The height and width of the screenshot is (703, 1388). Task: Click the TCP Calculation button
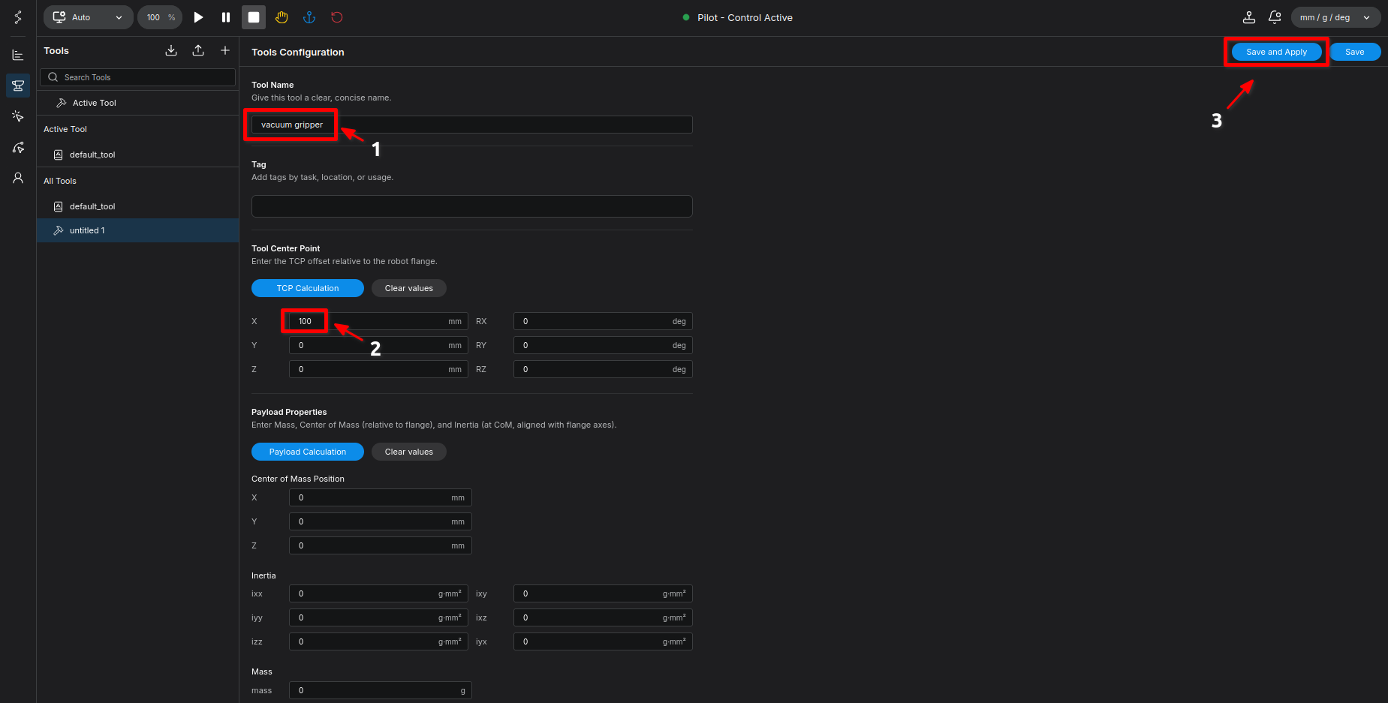tap(307, 288)
